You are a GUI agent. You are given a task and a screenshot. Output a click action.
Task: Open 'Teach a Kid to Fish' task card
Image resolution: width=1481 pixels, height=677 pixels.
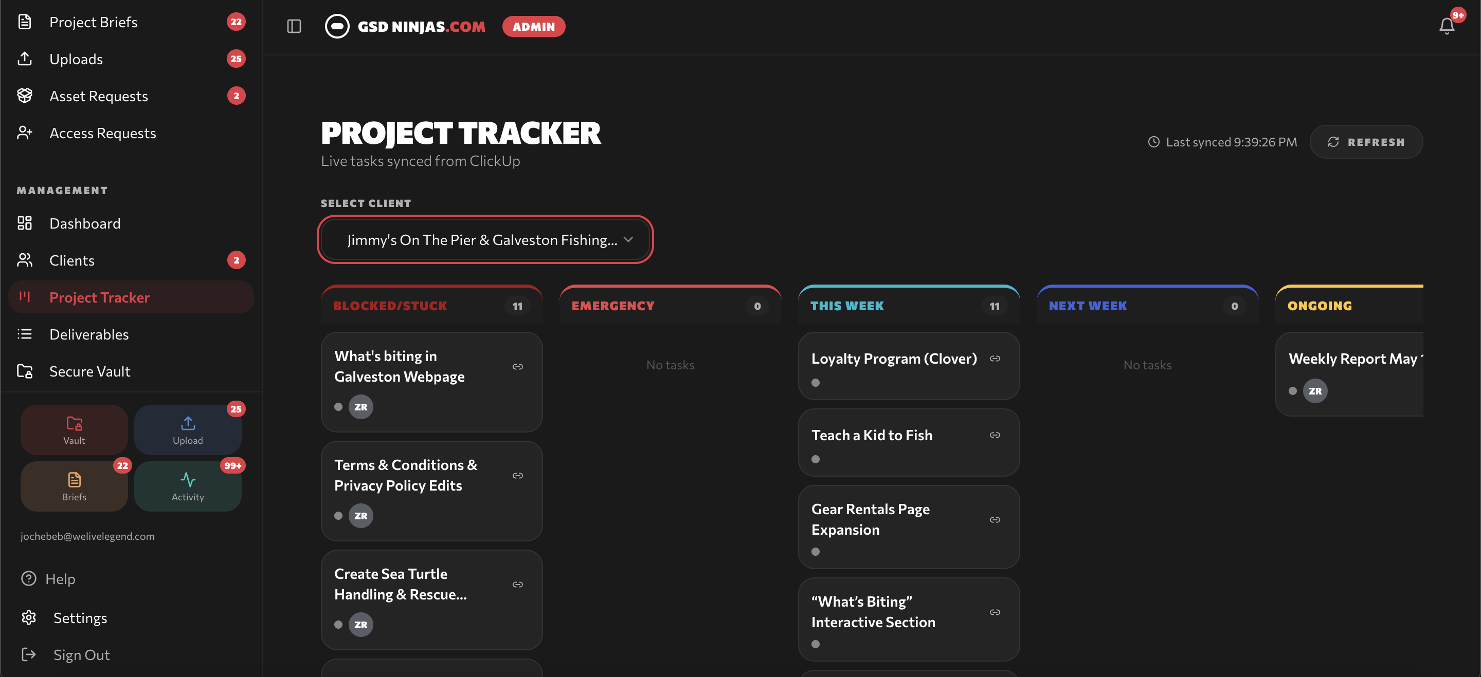[x=908, y=442]
